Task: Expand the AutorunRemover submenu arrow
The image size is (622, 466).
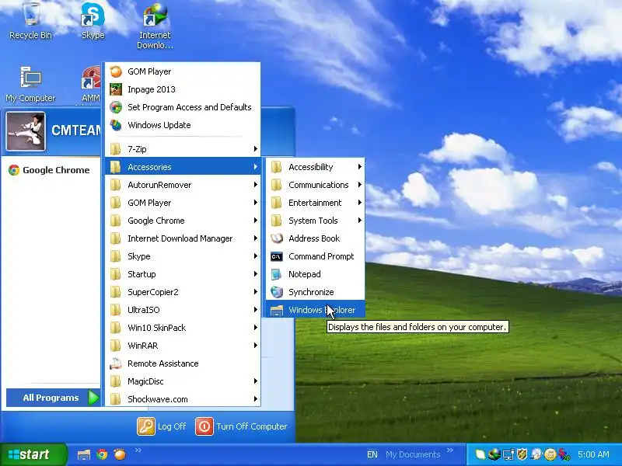Action: (256, 185)
